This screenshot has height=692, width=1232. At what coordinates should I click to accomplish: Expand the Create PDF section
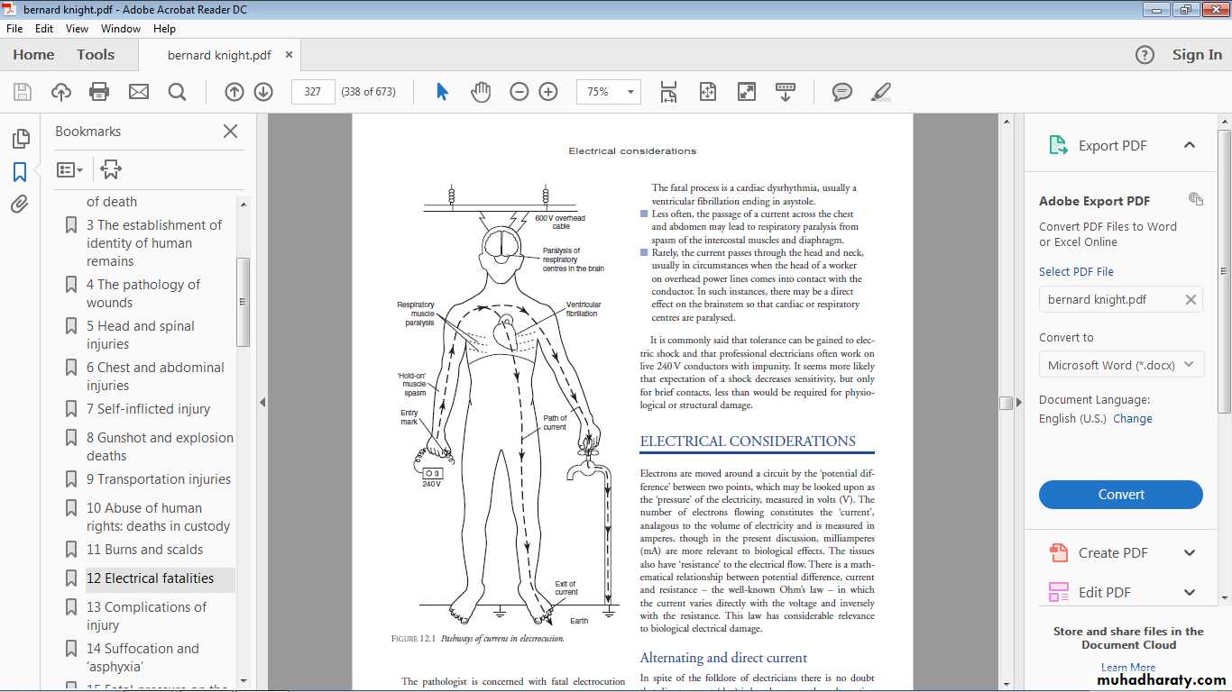pos(1189,553)
